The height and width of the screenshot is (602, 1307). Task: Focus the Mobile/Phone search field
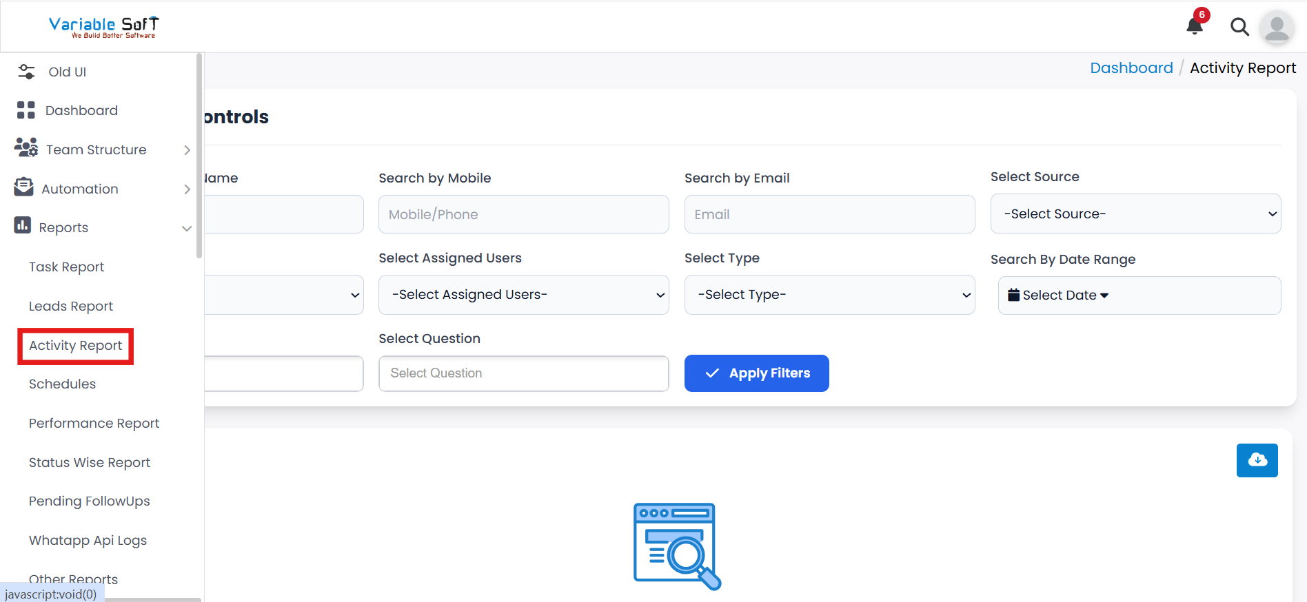point(523,214)
